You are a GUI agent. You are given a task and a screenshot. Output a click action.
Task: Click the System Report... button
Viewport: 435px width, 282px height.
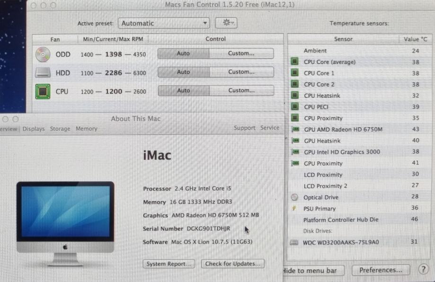(169, 264)
